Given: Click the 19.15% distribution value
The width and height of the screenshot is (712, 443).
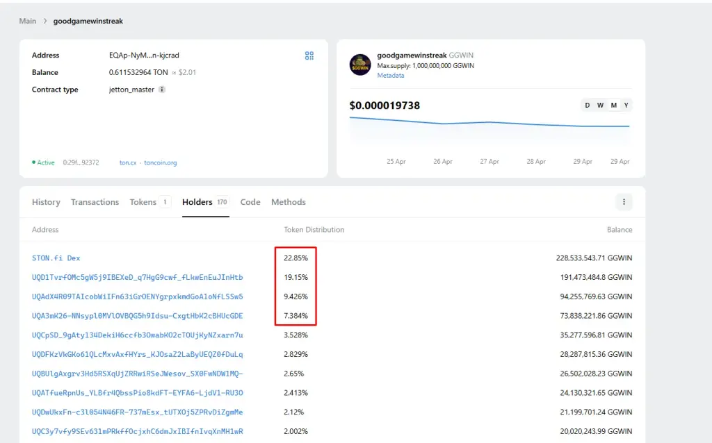Looking at the screenshot, I should click(x=296, y=277).
